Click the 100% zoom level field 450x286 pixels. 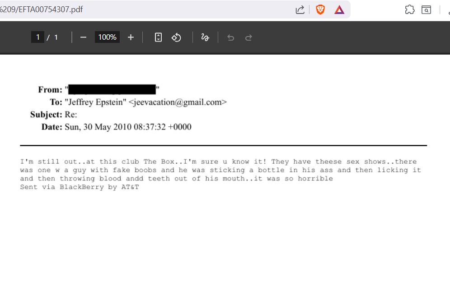coord(107,37)
